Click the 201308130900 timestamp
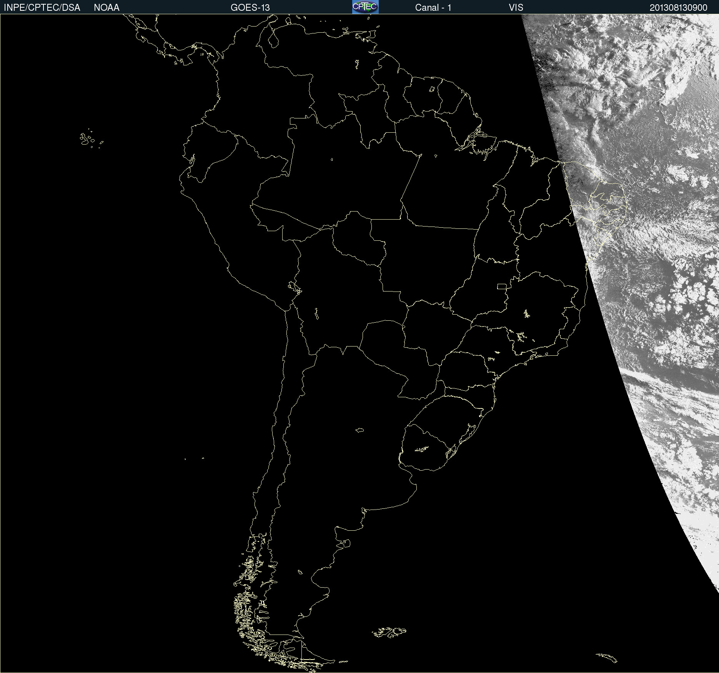This screenshot has width=719, height=673. (678, 8)
